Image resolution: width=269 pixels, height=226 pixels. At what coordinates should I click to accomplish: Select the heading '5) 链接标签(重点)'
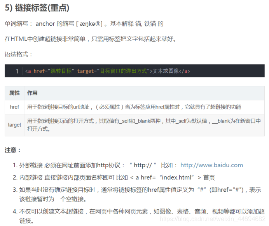[x=37, y=8]
